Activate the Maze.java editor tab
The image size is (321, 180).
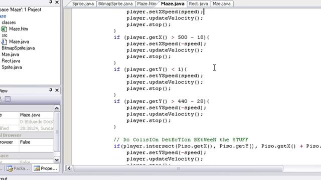click(173, 3)
